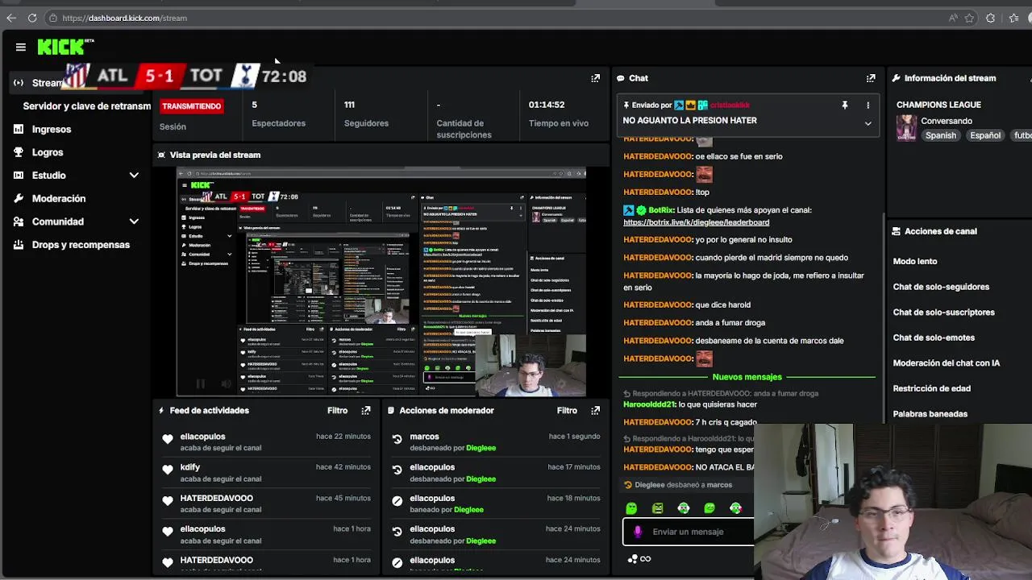Viewport: 1032px width, 580px height.
Task: Toggle Moderación del chat con IA
Action: (947, 363)
